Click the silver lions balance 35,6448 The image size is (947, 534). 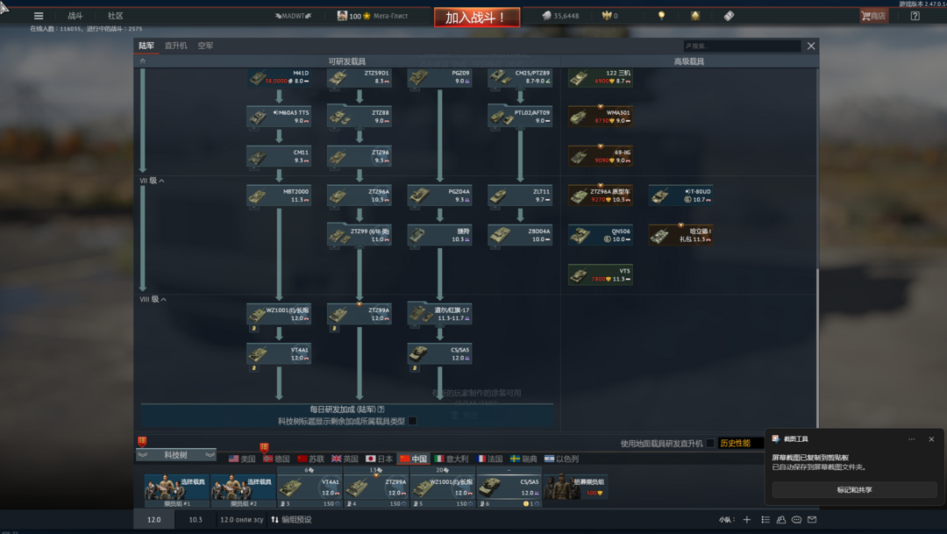(560, 16)
